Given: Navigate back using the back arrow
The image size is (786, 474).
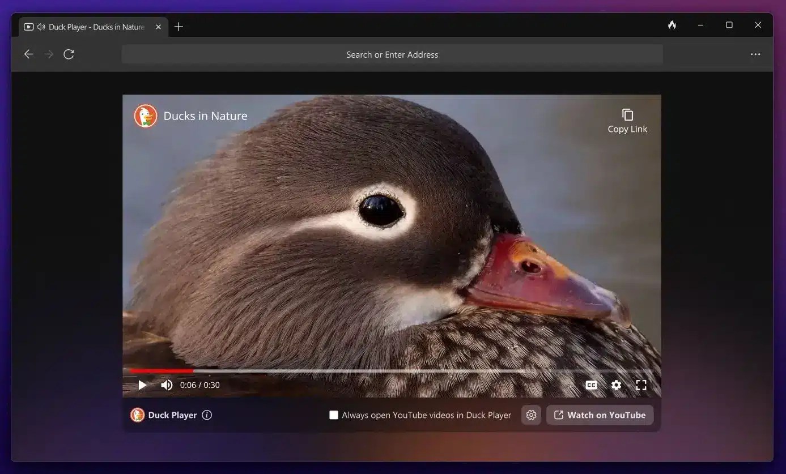Looking at the screenshot, I should 28,54.
